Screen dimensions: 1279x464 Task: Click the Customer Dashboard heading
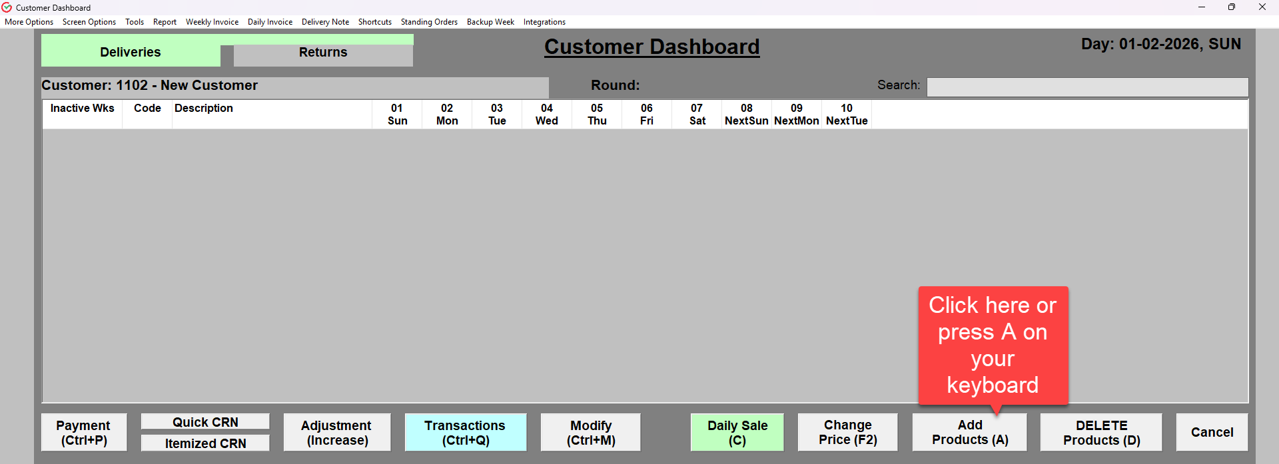click(651, 47)
